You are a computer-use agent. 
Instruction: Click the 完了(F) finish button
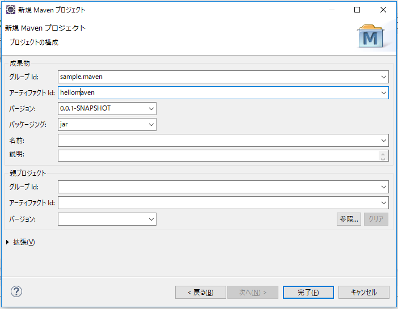[308, 292]
